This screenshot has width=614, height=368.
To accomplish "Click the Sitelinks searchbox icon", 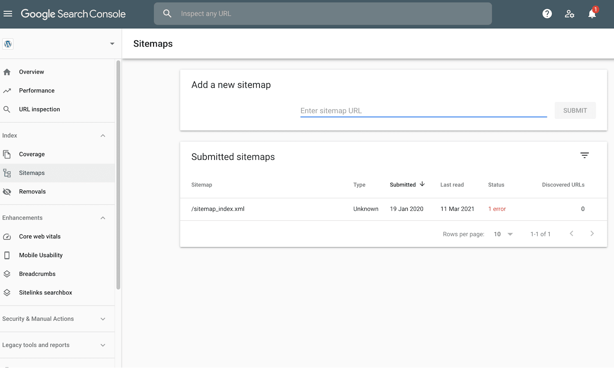I will point(7,293).
